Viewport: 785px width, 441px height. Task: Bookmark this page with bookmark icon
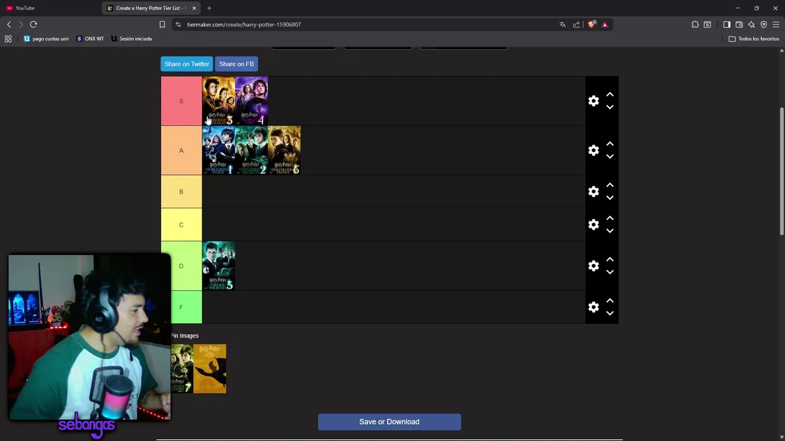pyautogui.click(x=162, y=24)
